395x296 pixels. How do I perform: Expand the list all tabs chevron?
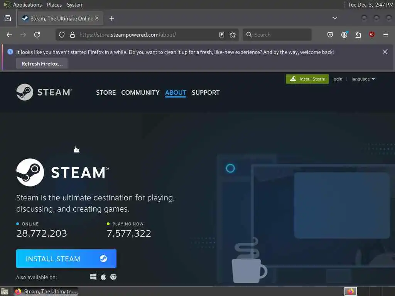click(x=335, y=18)
